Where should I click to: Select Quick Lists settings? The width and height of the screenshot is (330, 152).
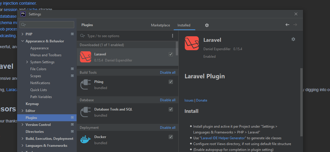(38, 90)
